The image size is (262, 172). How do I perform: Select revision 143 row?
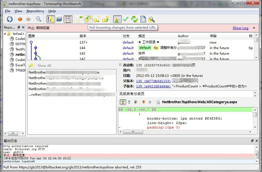click(141, 53)
